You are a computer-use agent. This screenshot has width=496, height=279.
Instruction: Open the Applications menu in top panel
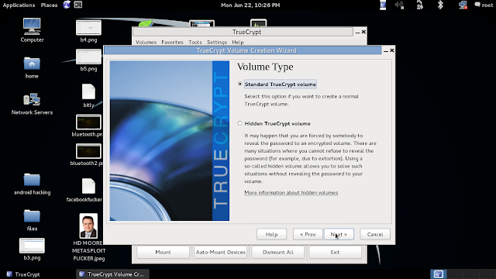(x=19, y=5)
